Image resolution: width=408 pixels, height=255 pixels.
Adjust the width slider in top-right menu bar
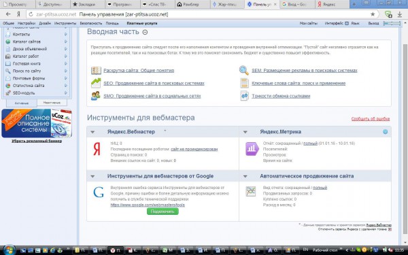pos(392,23)
